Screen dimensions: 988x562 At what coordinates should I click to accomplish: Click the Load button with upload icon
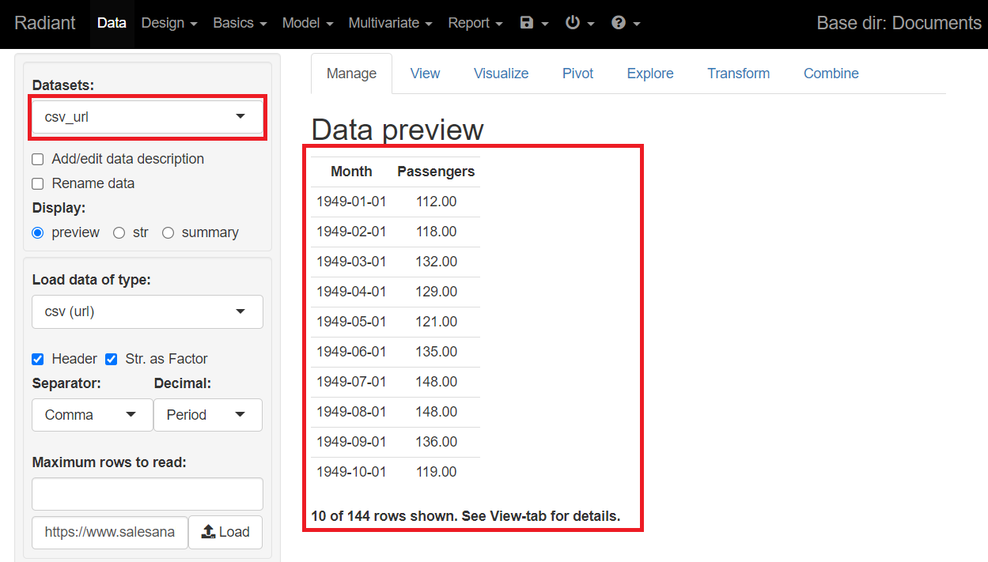225,532
